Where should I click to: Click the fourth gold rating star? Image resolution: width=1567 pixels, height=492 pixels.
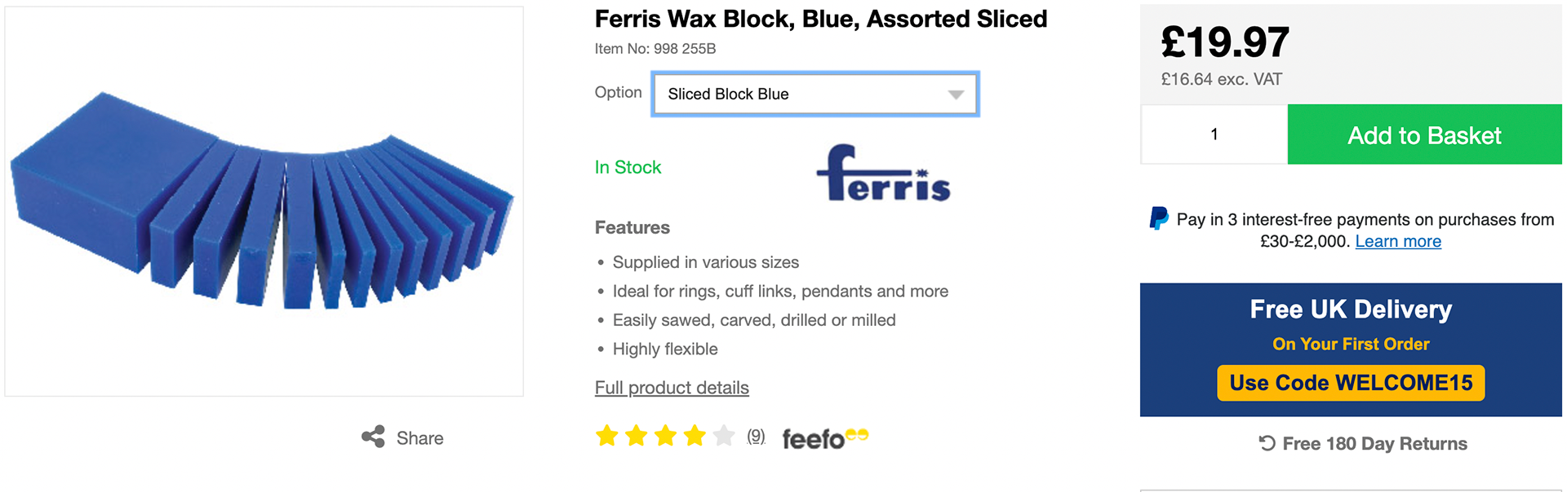(695, 437)
